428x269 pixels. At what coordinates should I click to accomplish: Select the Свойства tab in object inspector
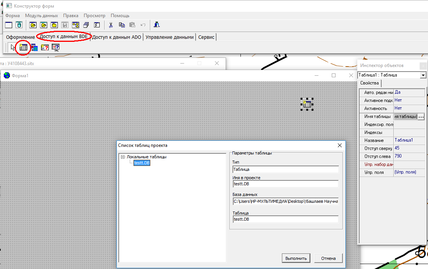(369, 83)
